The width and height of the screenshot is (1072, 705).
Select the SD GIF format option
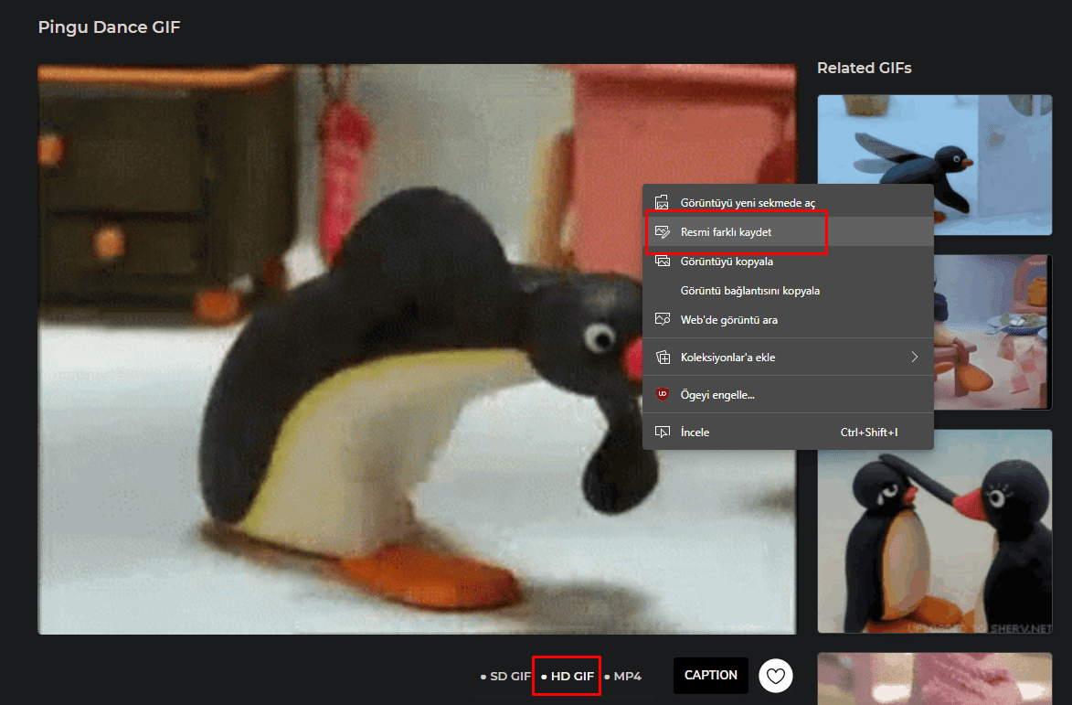505,677
